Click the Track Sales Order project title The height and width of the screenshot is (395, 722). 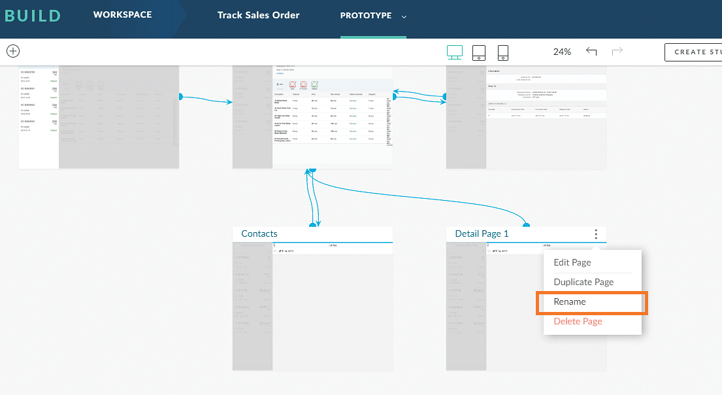click(x=258, y=15)
